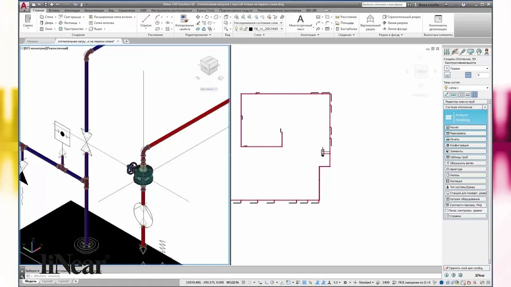Toggle the rightmost highlighted button under Типы систем
The width and height of the screenshot is (511, 287).
474,94
